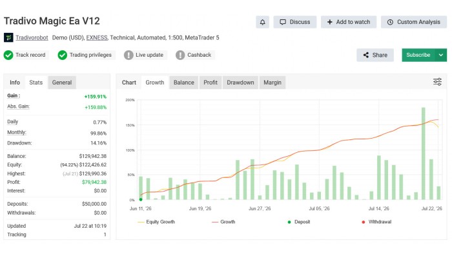
Task: Switch to the Drawdown chart tab
Action: pos(240,83)
